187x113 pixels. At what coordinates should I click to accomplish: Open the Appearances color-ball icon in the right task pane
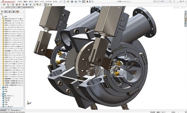tap(185, 21)
